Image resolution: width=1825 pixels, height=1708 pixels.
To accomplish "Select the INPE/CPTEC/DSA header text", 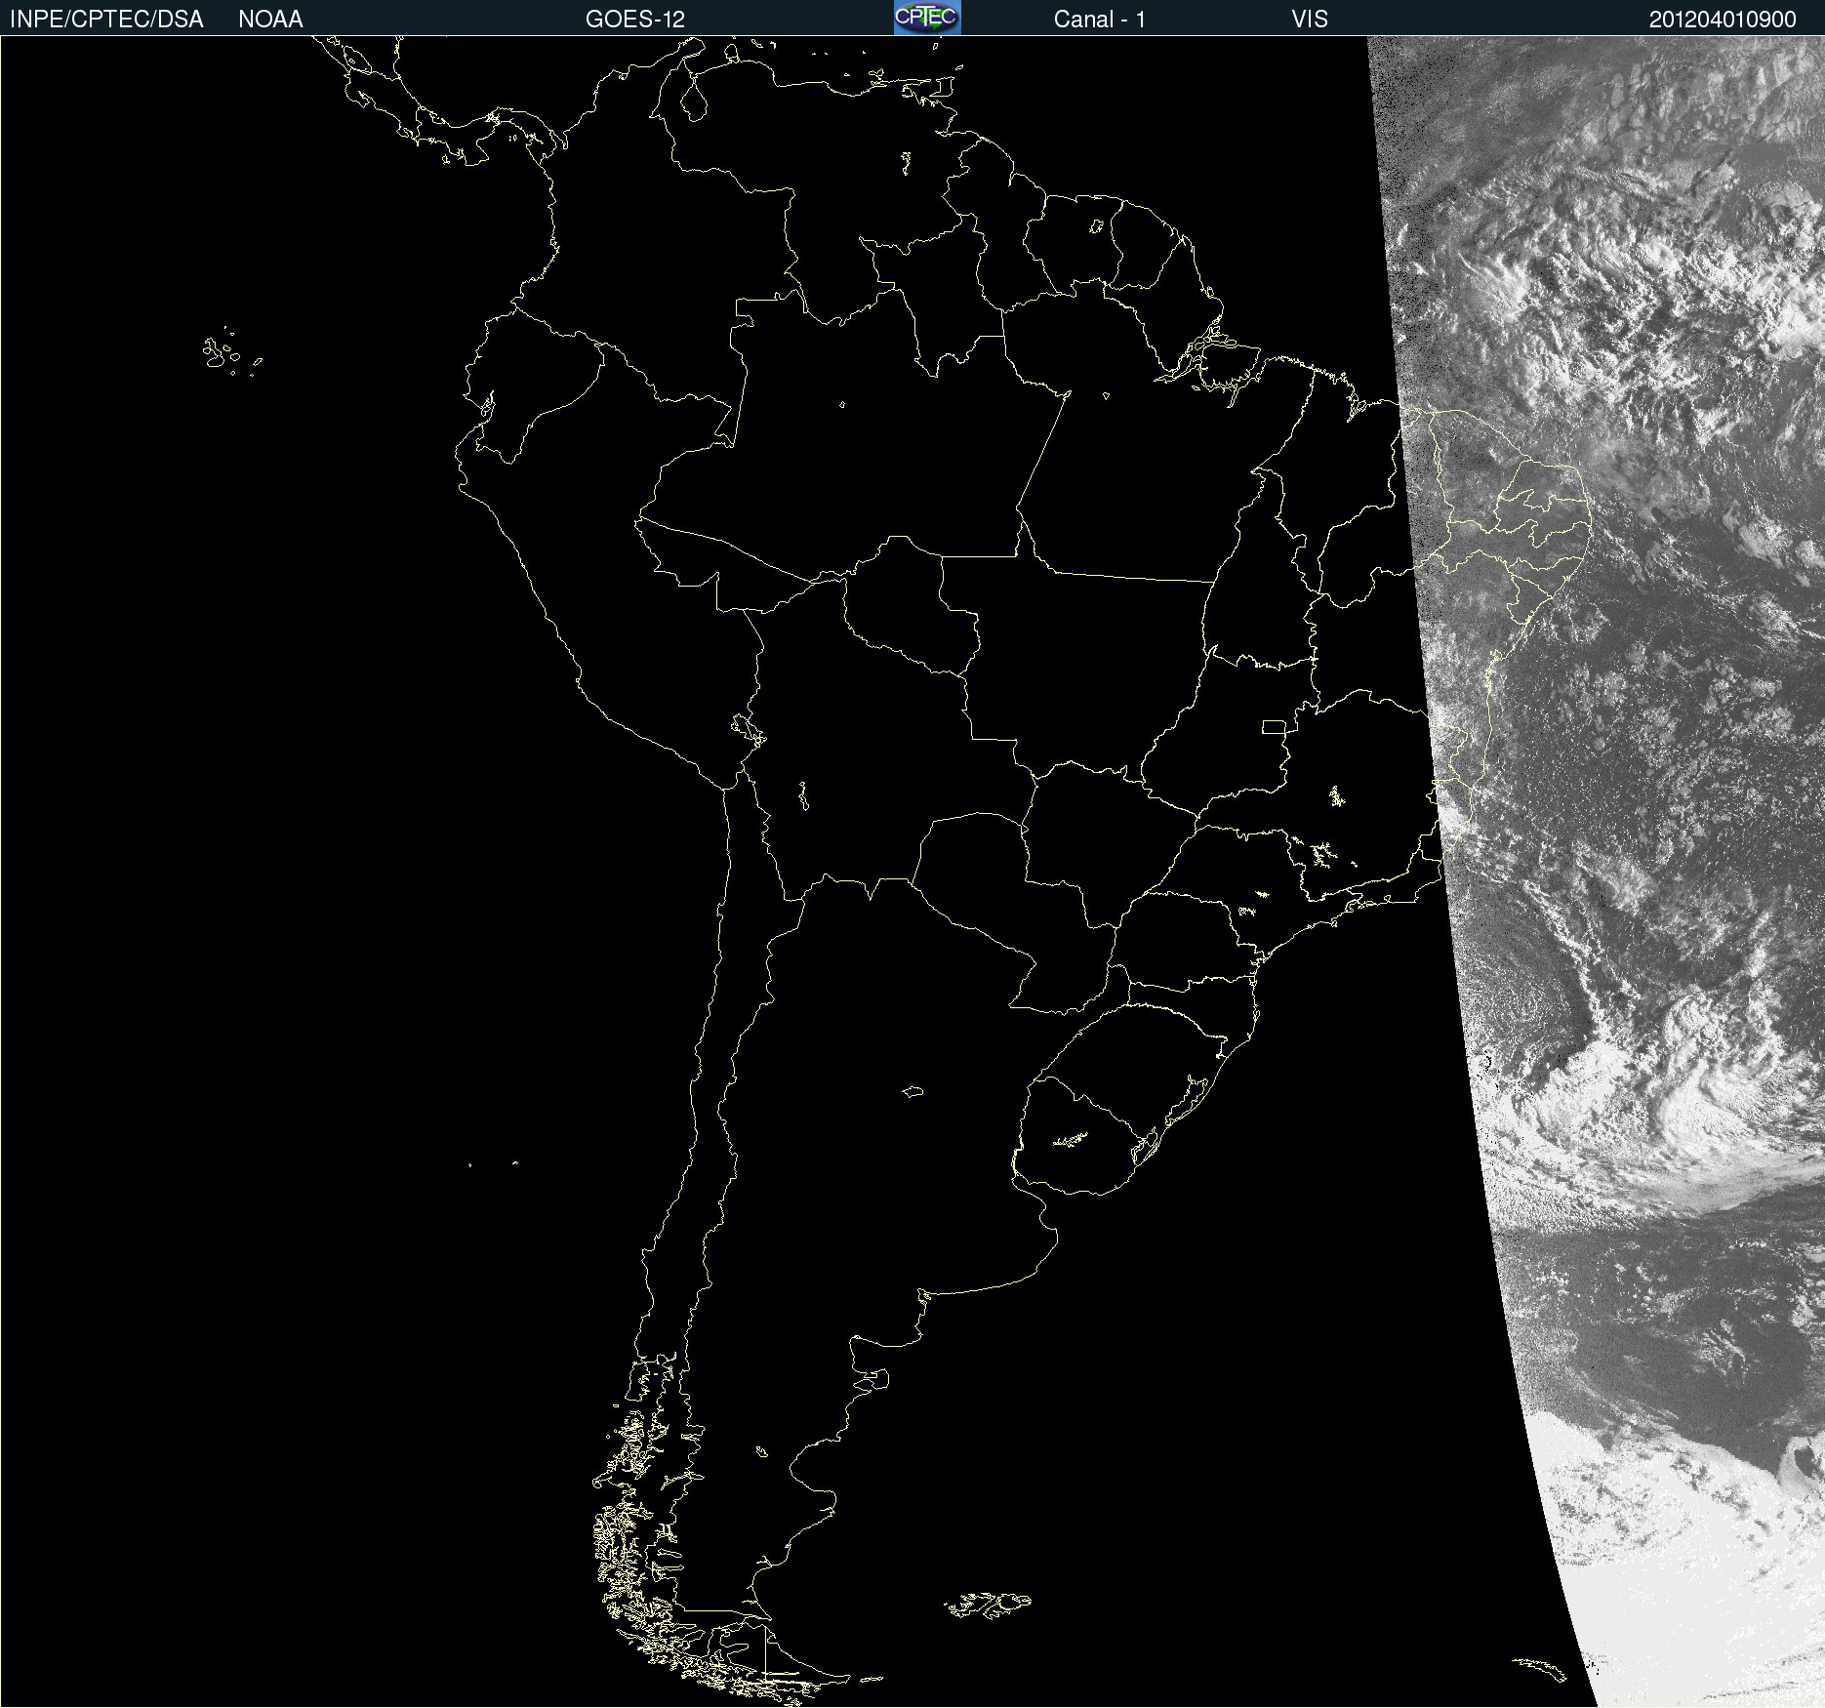I will 106,20.
